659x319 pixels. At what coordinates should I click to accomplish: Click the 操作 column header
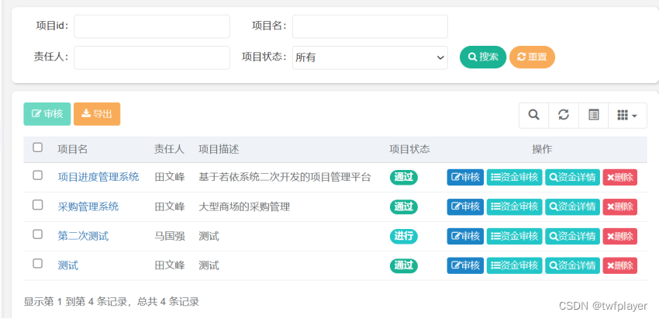[x=542, y=149]
